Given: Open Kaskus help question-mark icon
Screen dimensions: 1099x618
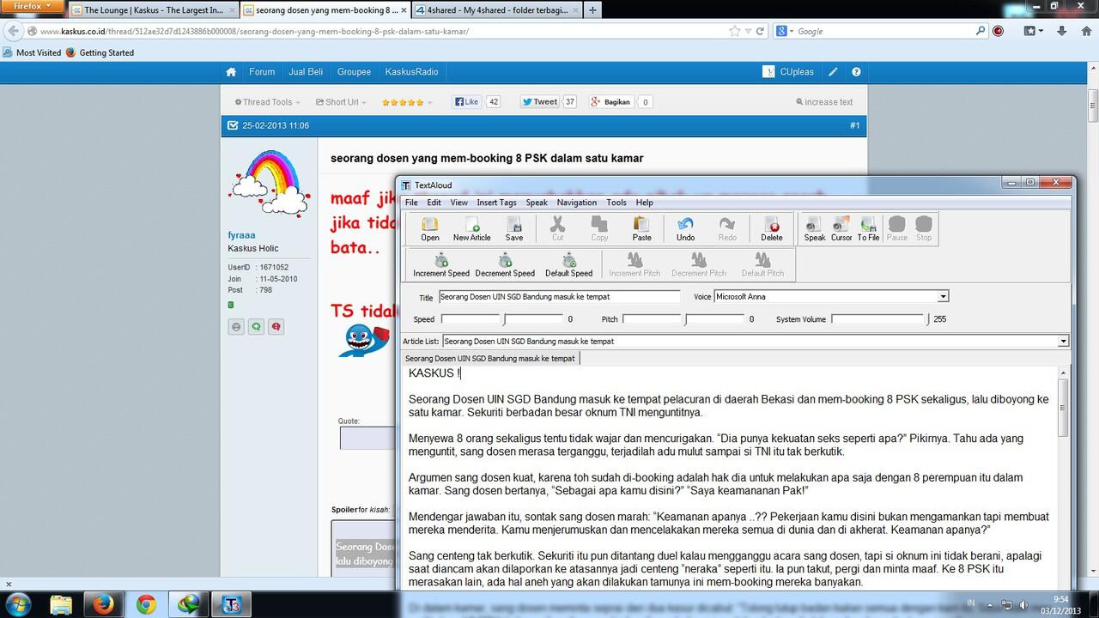Looking at the screenshot, I should coord(856,72).
